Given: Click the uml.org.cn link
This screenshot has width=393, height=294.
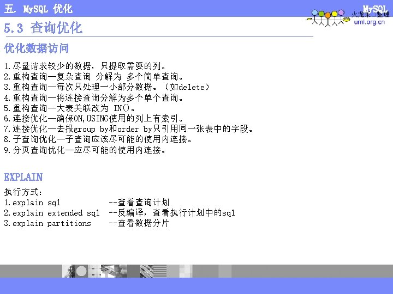Looking at the screenshot, I should (369, 22).
